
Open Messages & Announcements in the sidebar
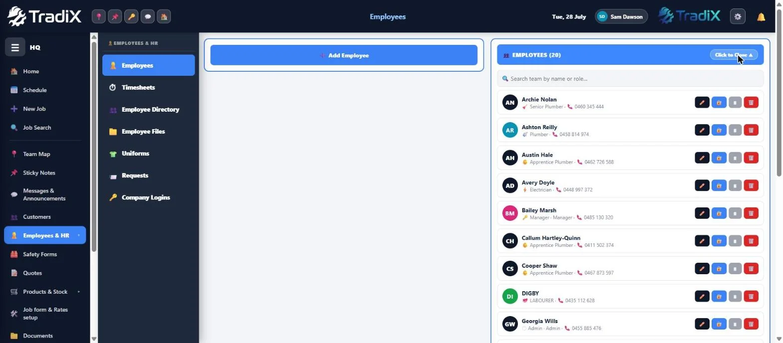pyautogui.click(x=45, y=194)
